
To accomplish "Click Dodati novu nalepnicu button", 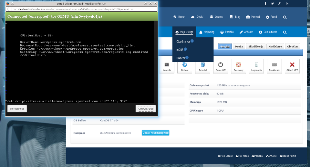I will (155, 133).
